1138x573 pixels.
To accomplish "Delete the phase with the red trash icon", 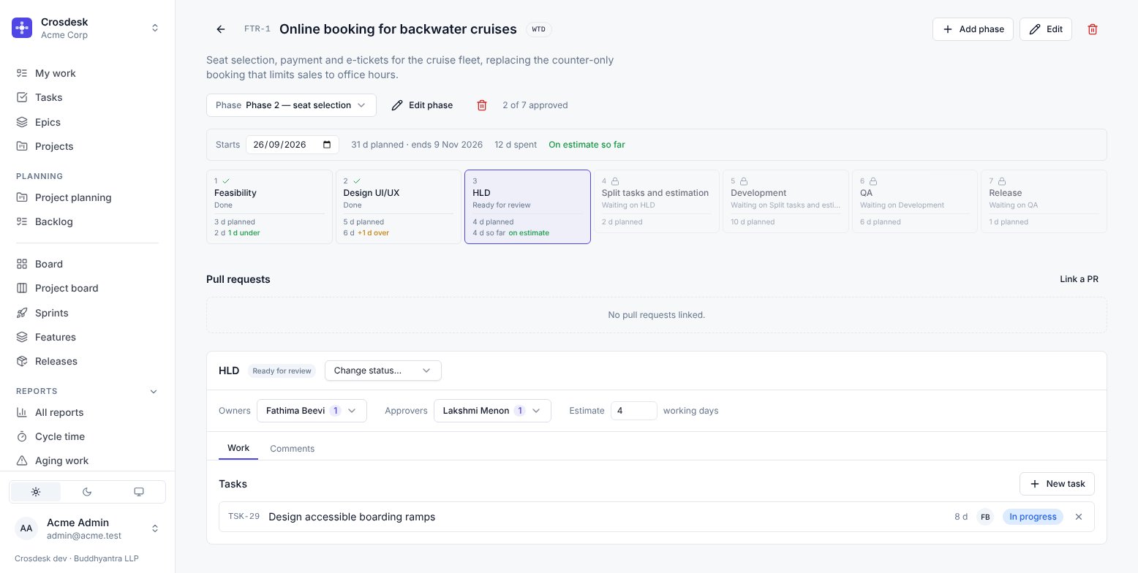I will [x=482, y=105].
